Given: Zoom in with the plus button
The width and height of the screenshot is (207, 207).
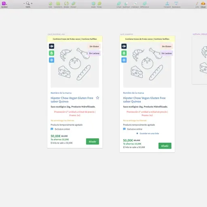Looking at the screenshot, I should click(32, 3).
